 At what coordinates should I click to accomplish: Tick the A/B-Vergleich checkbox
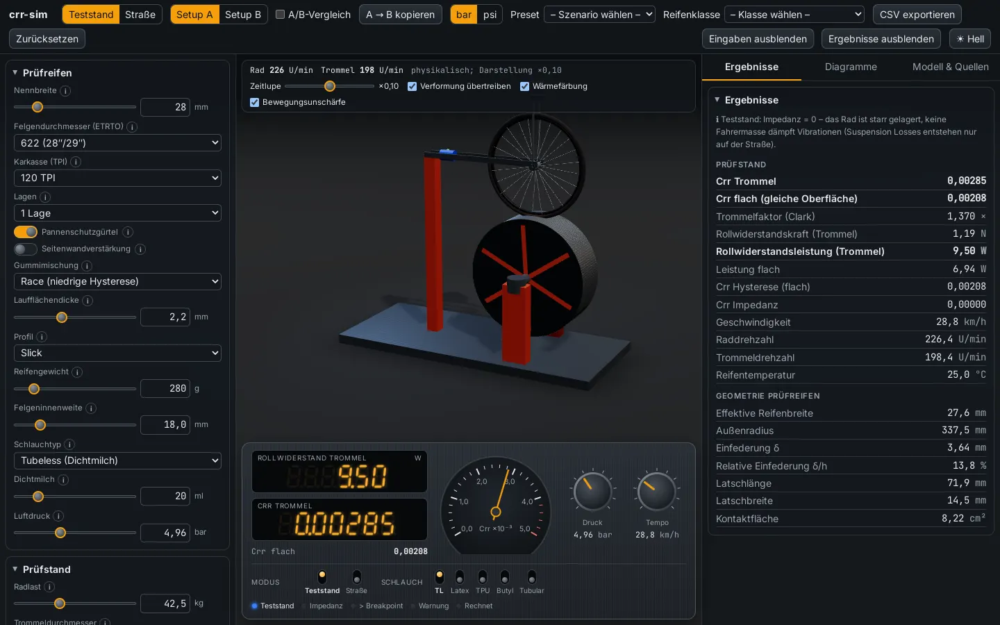280,15
